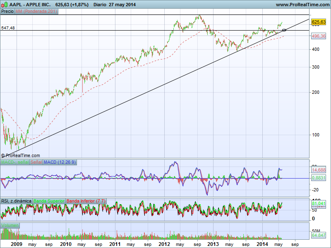Click the RSI, z.dinámica label
This screenshot has height=248, width=331.
16,201
